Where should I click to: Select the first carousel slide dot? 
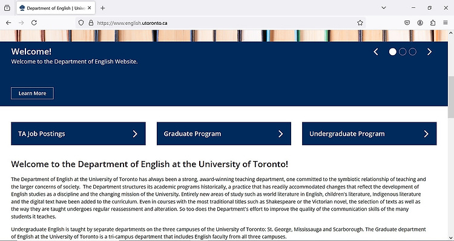tap(393, 52)
